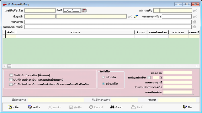
Task: Click the จำนวน column header
Action: tap(141, 32)
